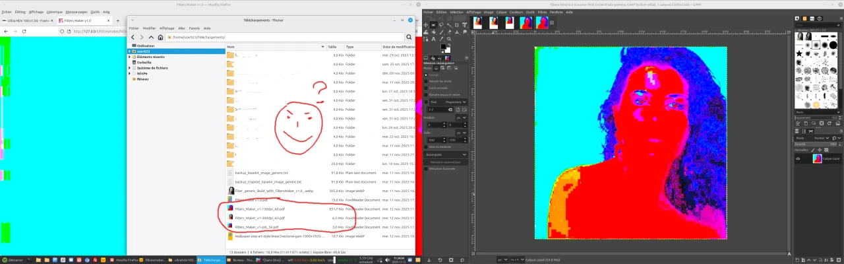This screenshot has width=844, height=264.
Task: Close the active image tab in GIMP
Action: coord(553,22)
